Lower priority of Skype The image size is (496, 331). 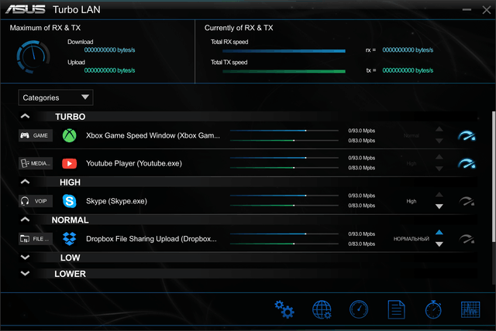click(x=439, y=206)
